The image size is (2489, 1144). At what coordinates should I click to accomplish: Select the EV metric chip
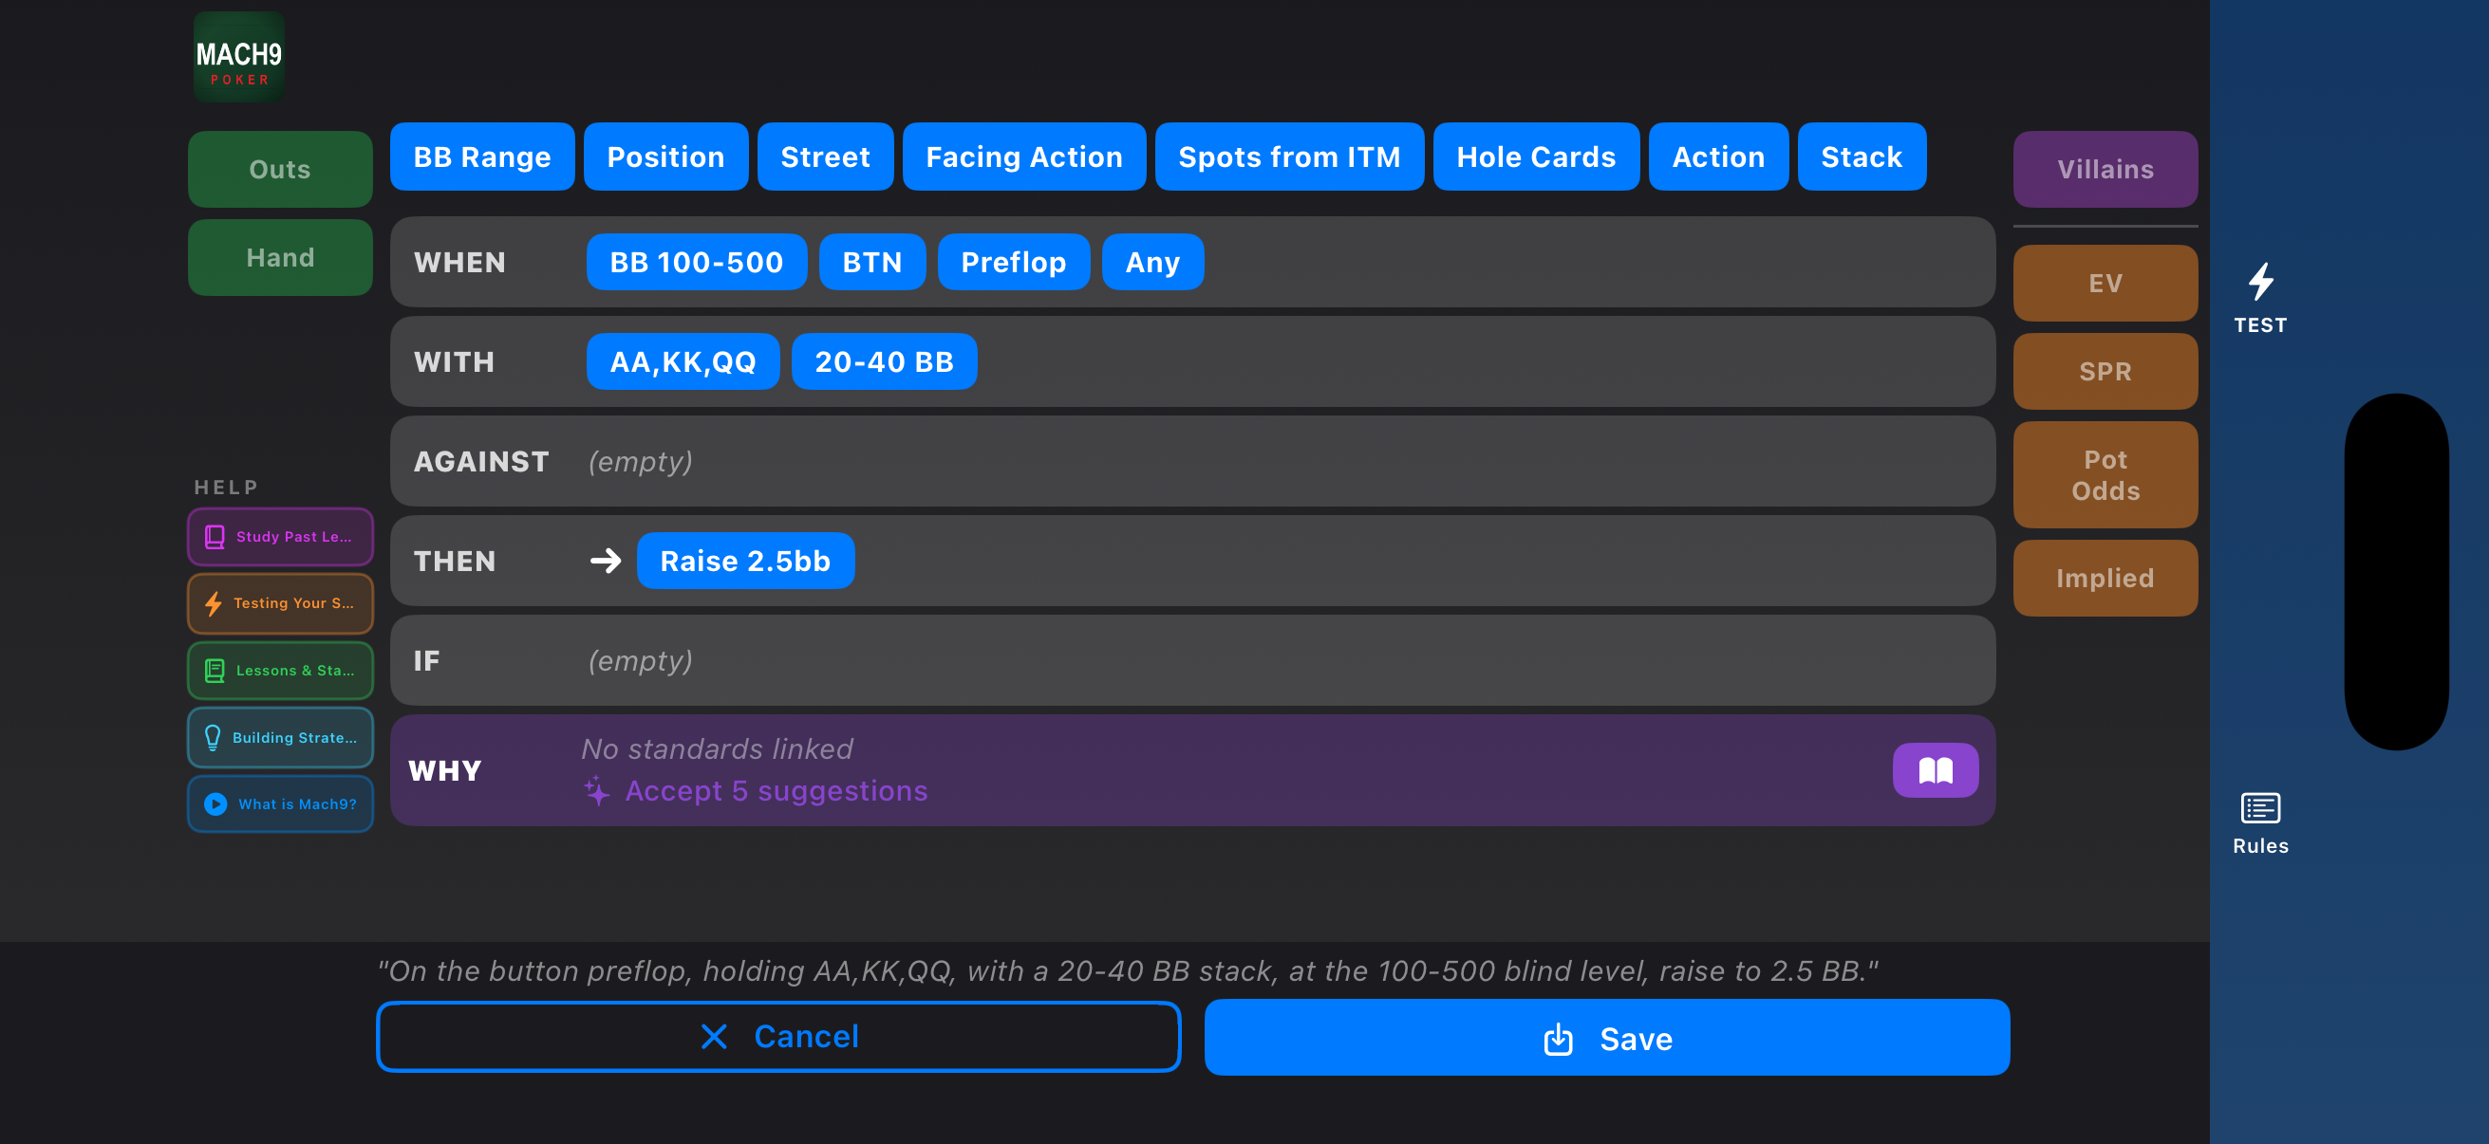[x=2105, y=283]
